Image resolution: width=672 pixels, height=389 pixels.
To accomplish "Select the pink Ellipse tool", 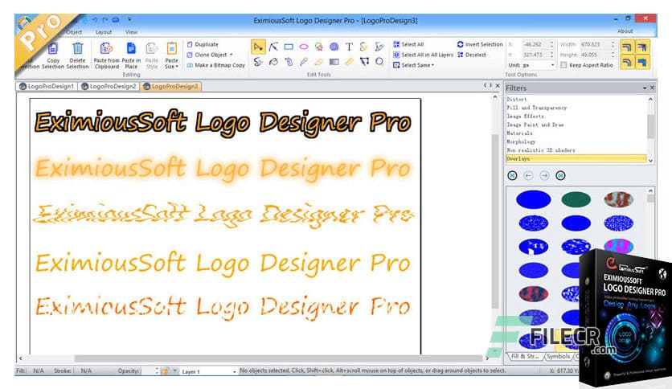I will coord(304,47).
